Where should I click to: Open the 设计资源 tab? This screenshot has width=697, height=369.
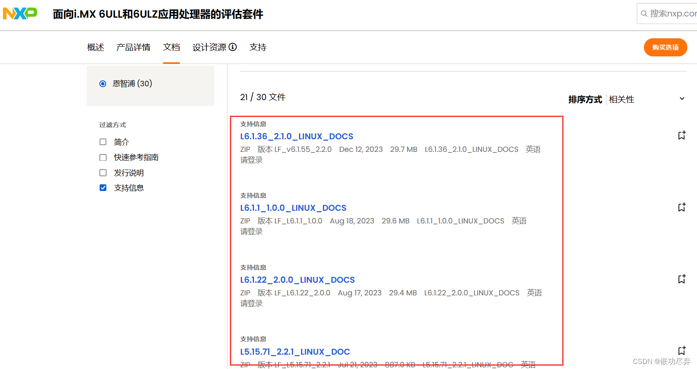(209, 47)
